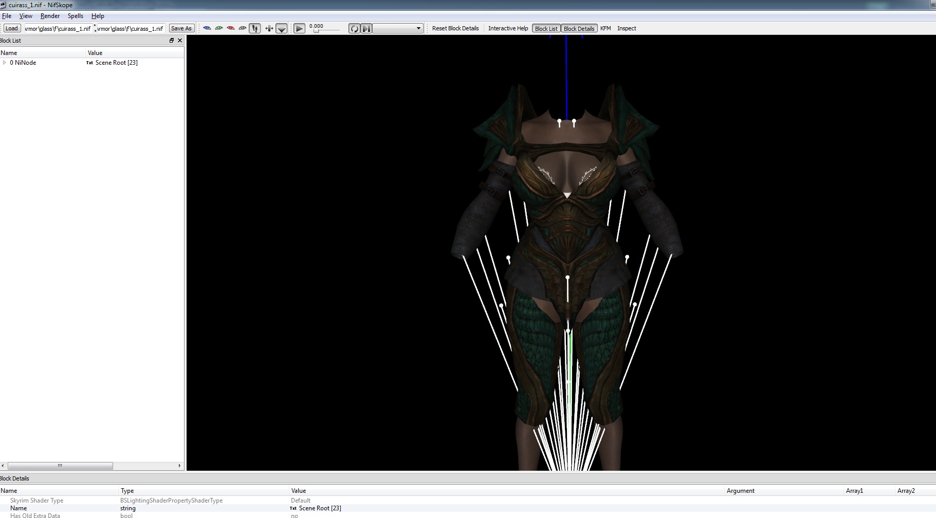Click the Default value cell
The image size is (936, 518).
click(301, 501)
